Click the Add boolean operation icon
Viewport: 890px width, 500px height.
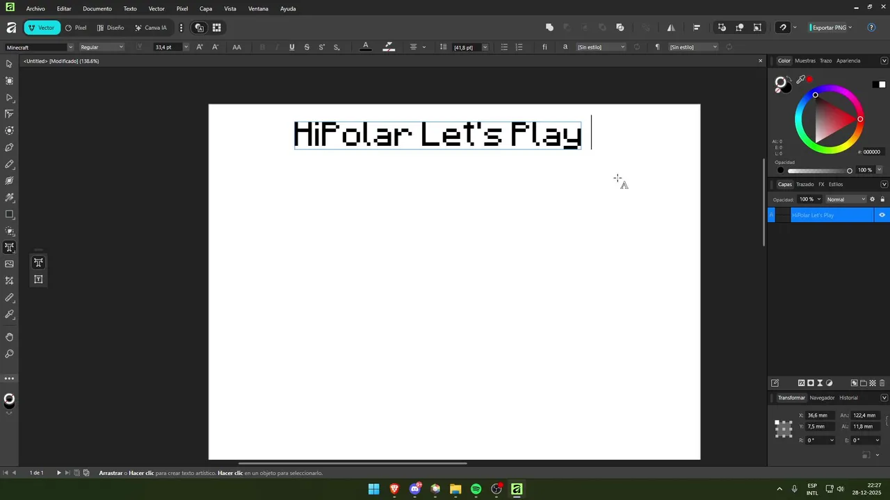[549, 28]
